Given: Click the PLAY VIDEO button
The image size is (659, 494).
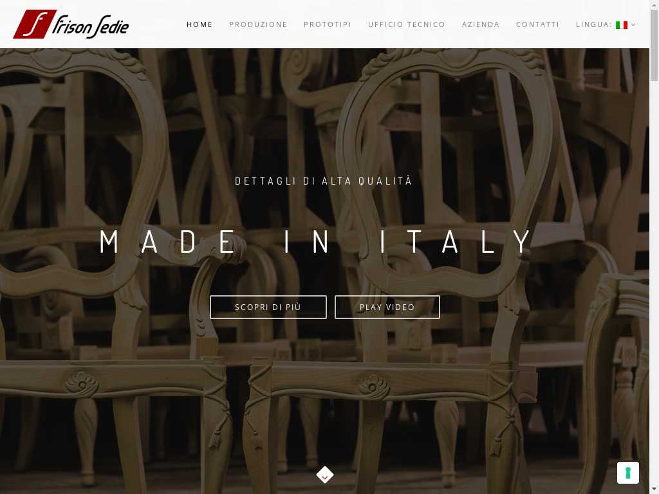Looking at the screenshot, I should 387,307.
